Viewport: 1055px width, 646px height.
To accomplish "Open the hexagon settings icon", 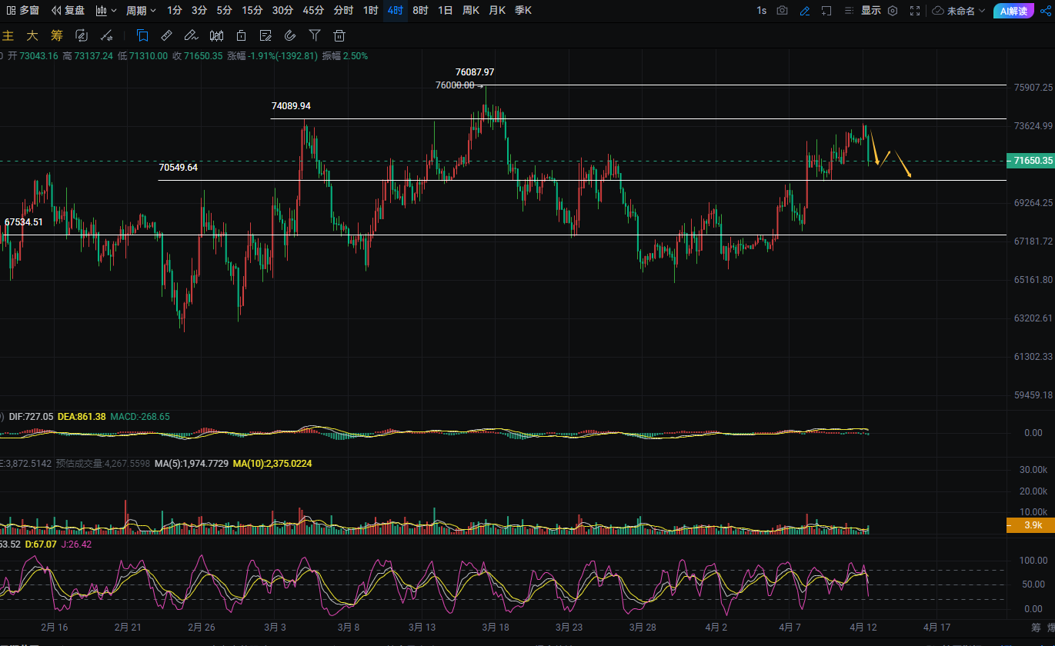I will 893,11.
